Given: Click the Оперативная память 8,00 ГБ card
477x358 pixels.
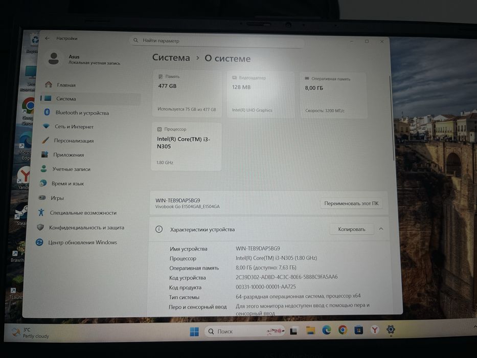Looking at the screenshot, I should click(x=334, y=95).
